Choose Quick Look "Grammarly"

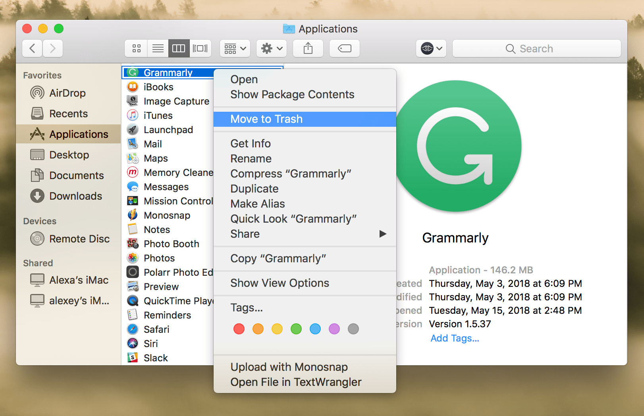(x=305, y=219)
